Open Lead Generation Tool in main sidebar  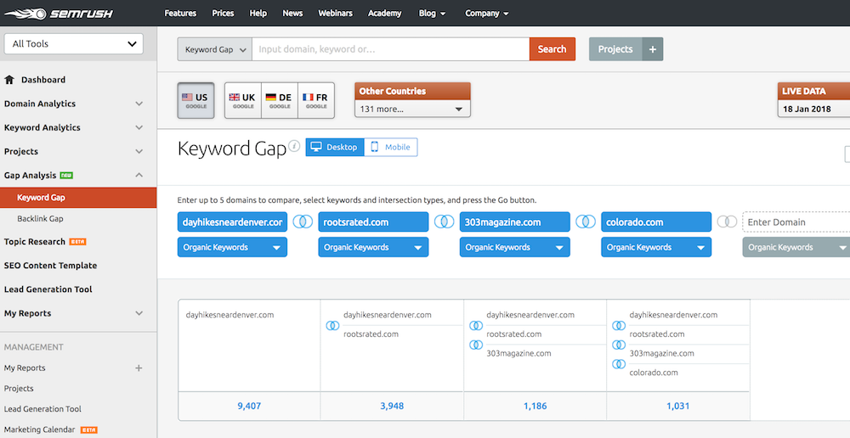[48, 289]
